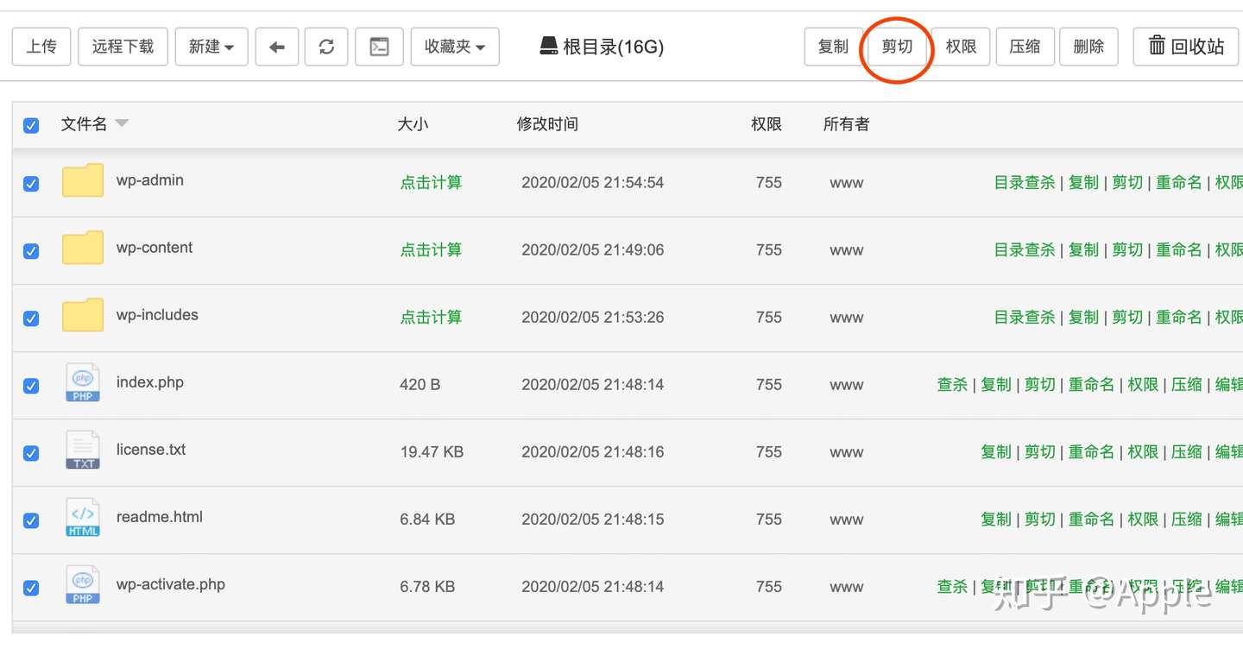Click the index.php PHP file icon

tap(83, 382)
